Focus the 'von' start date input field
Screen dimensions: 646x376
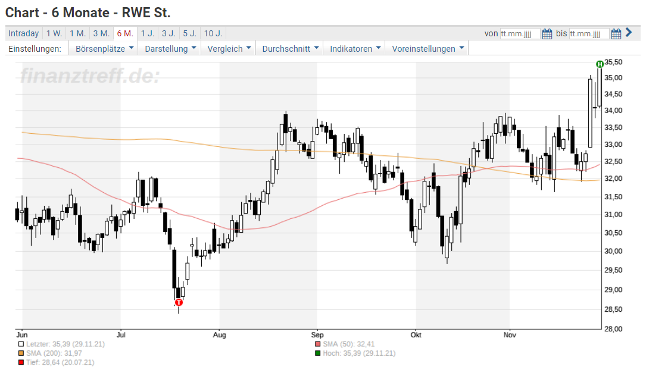coord(520,34)
